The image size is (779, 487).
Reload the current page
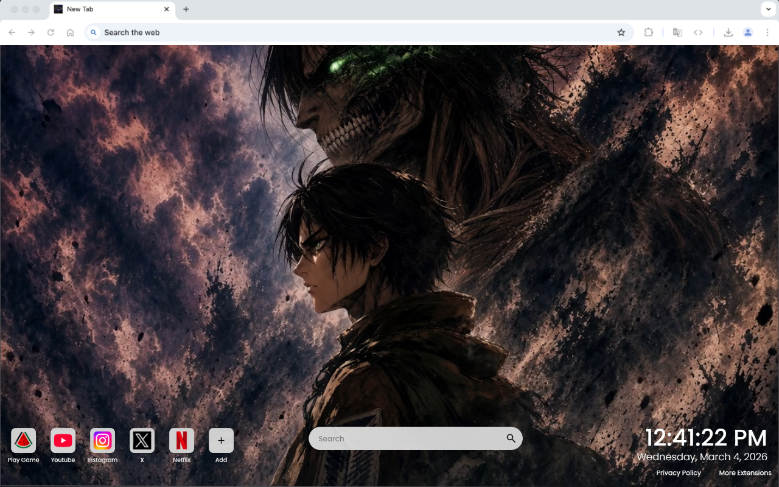click(51, 32)
